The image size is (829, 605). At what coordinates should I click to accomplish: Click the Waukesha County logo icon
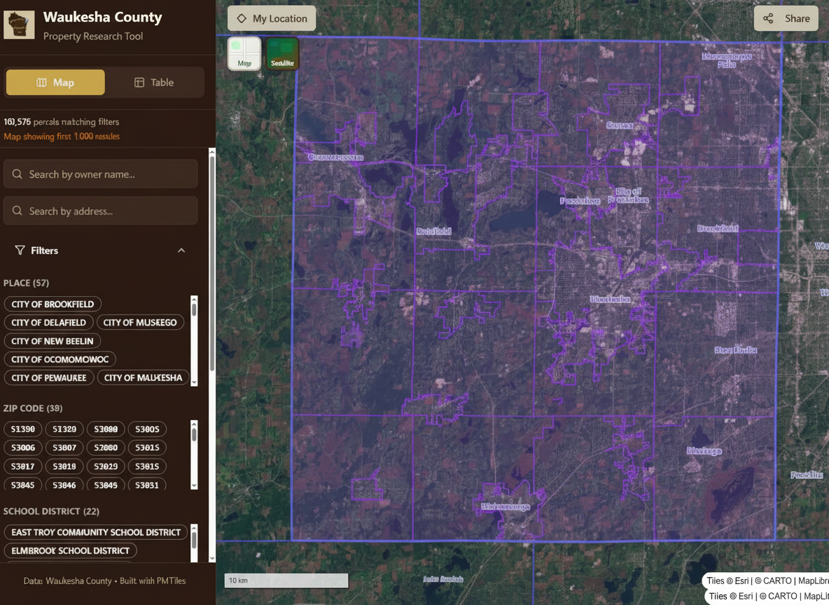pyautogui.click(x=19, y=25)
